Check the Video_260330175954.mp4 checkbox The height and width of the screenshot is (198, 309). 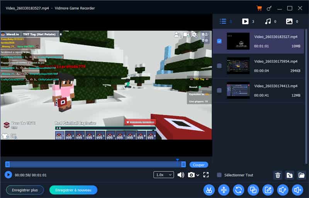pyautogui.click(x=219, y=66)
